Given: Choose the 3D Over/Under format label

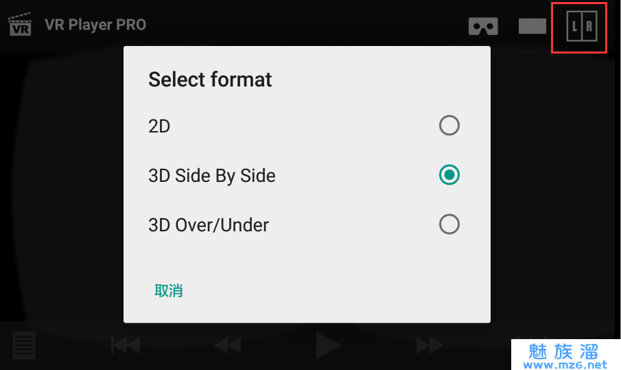Looking at the screenshot, I should 209,225.
